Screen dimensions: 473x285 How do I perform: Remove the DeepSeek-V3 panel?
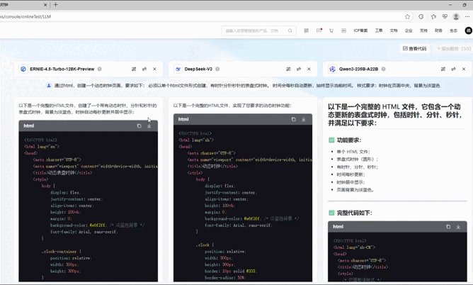(x=309, y=69)
